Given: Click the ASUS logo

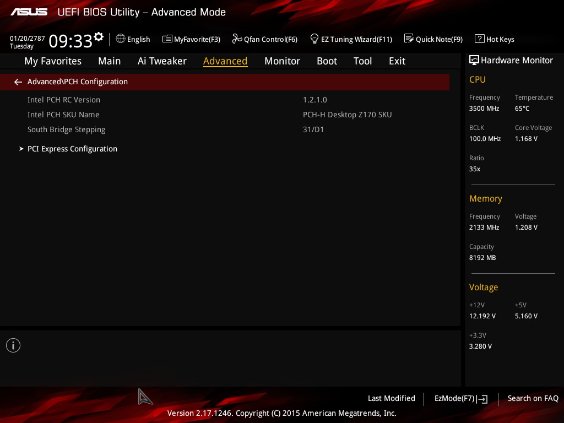Looking at the screenshot, I should [29, 12].
